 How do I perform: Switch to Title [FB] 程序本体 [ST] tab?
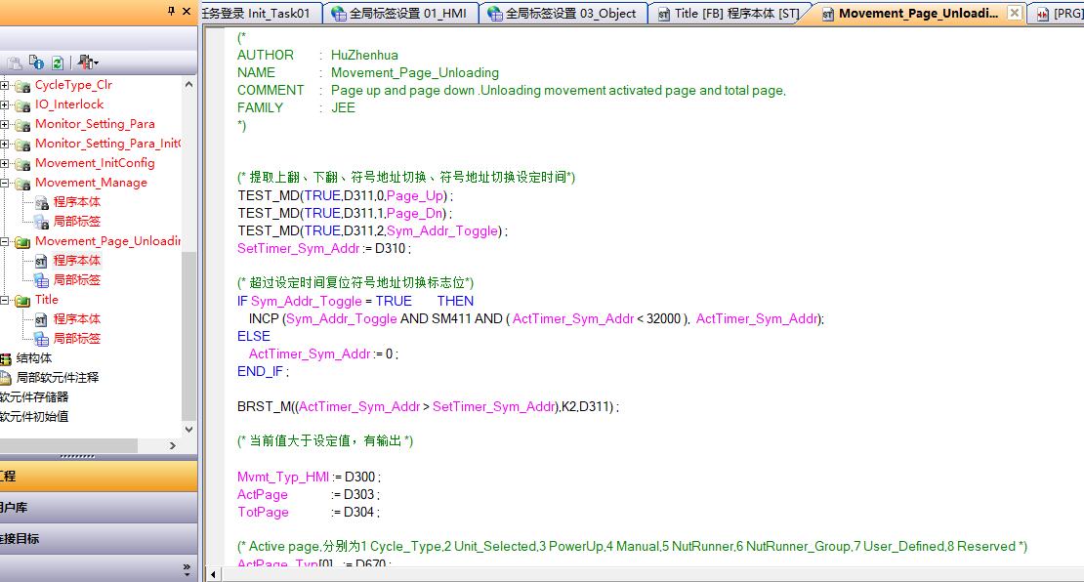point(730,14)
